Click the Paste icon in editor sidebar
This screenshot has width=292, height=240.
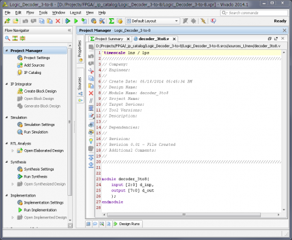pyautogui.click(x=91, y=86)
